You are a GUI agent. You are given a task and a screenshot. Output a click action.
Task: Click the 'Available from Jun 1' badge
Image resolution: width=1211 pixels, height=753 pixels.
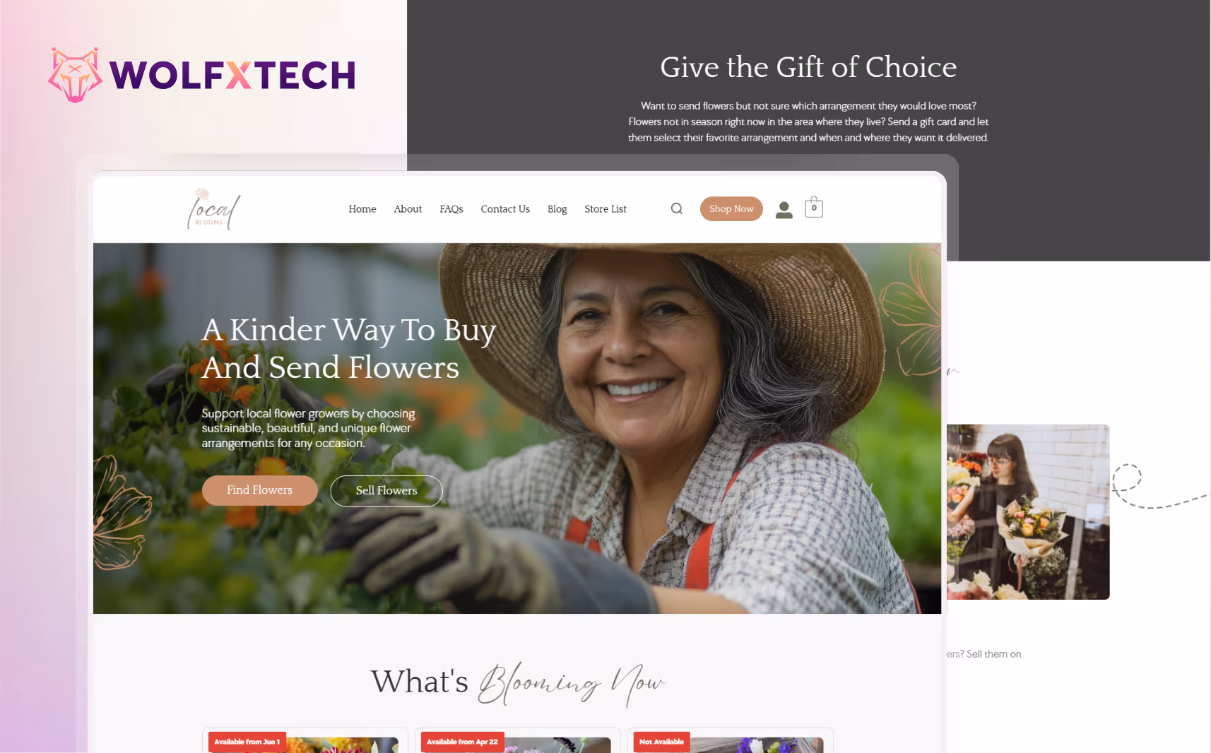(247, 742)
